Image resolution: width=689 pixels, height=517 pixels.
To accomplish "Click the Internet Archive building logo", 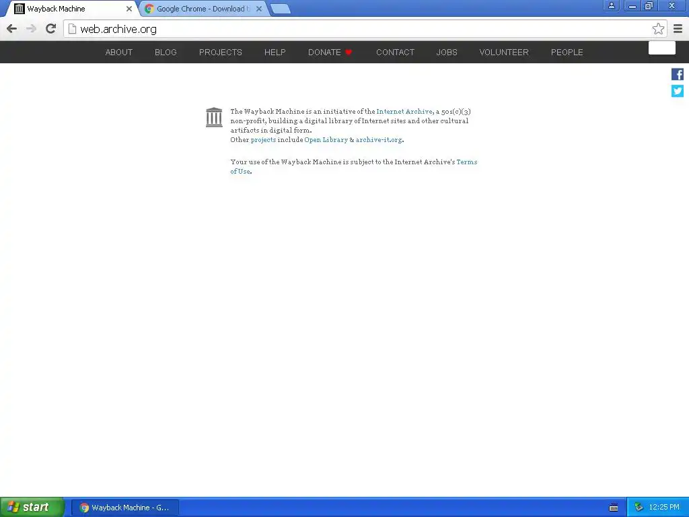I will click(x=214, y=117).
